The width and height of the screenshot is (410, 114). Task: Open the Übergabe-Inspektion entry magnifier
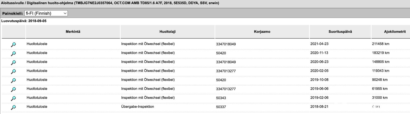[13, 107]
